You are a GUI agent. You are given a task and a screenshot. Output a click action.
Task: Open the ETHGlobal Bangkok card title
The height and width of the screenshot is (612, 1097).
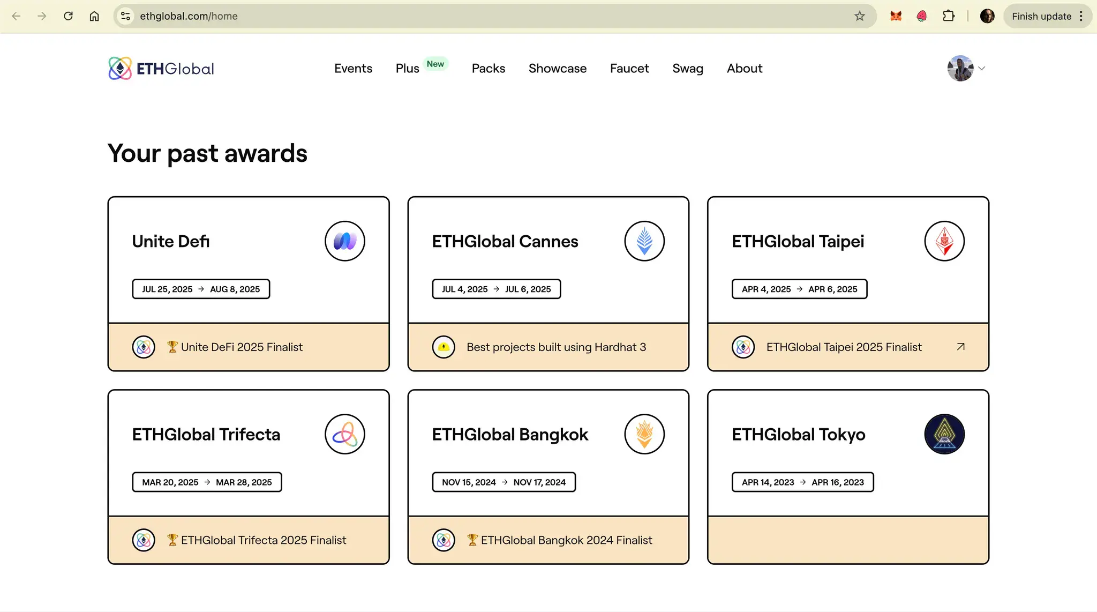[x=510, y=434]
